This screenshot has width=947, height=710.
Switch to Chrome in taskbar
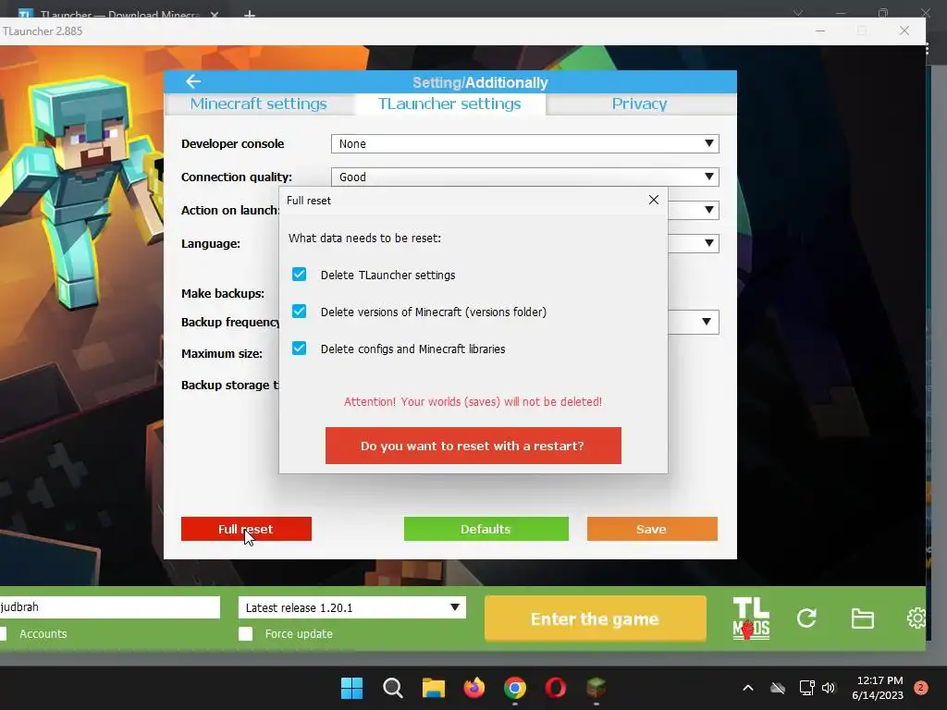pos(514,688)
